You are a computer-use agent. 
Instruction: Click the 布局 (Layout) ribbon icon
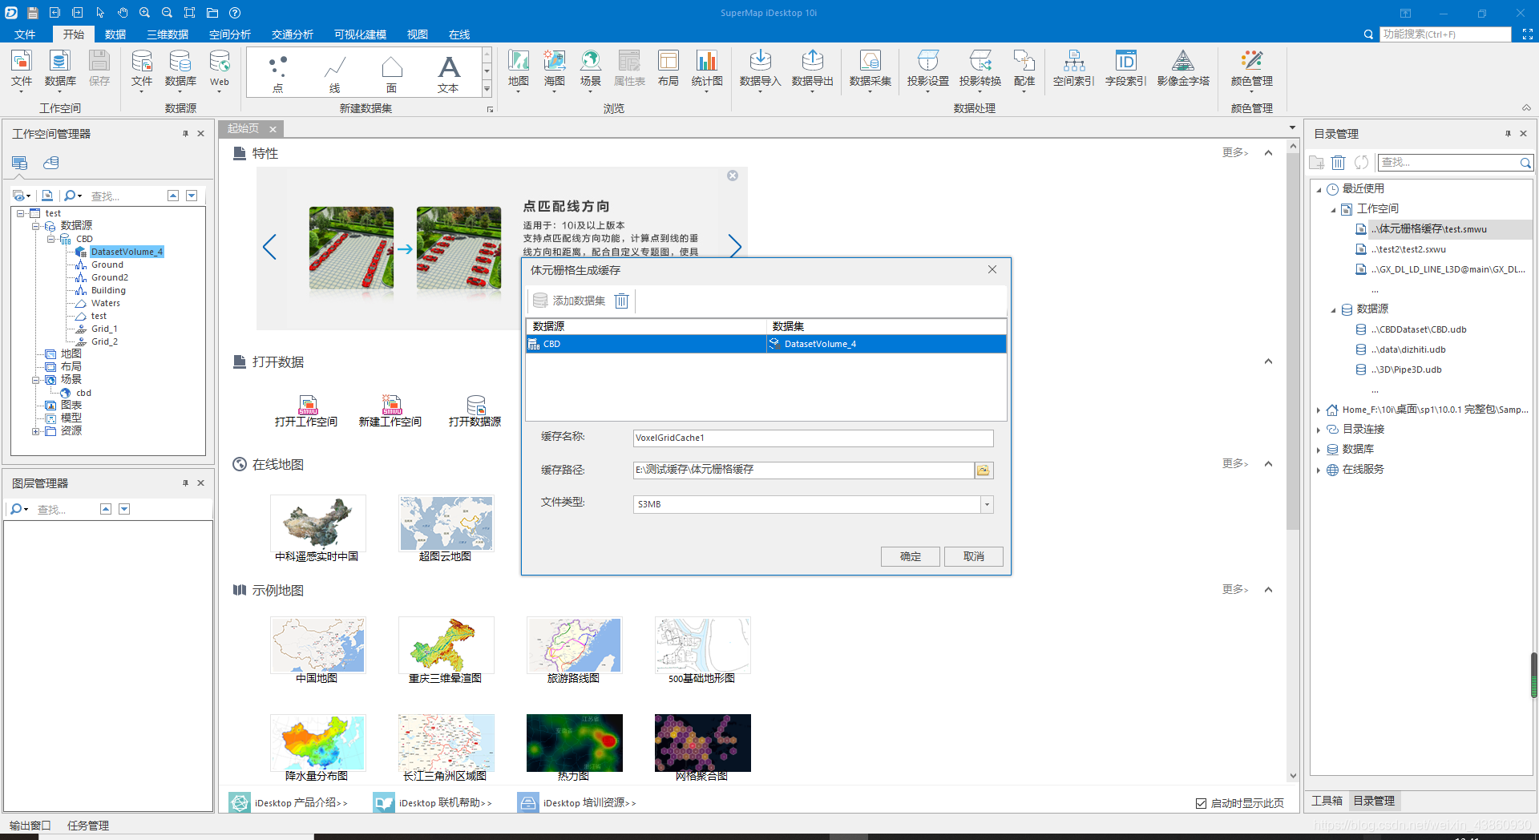pyautogui.click(x=669, y=69)
